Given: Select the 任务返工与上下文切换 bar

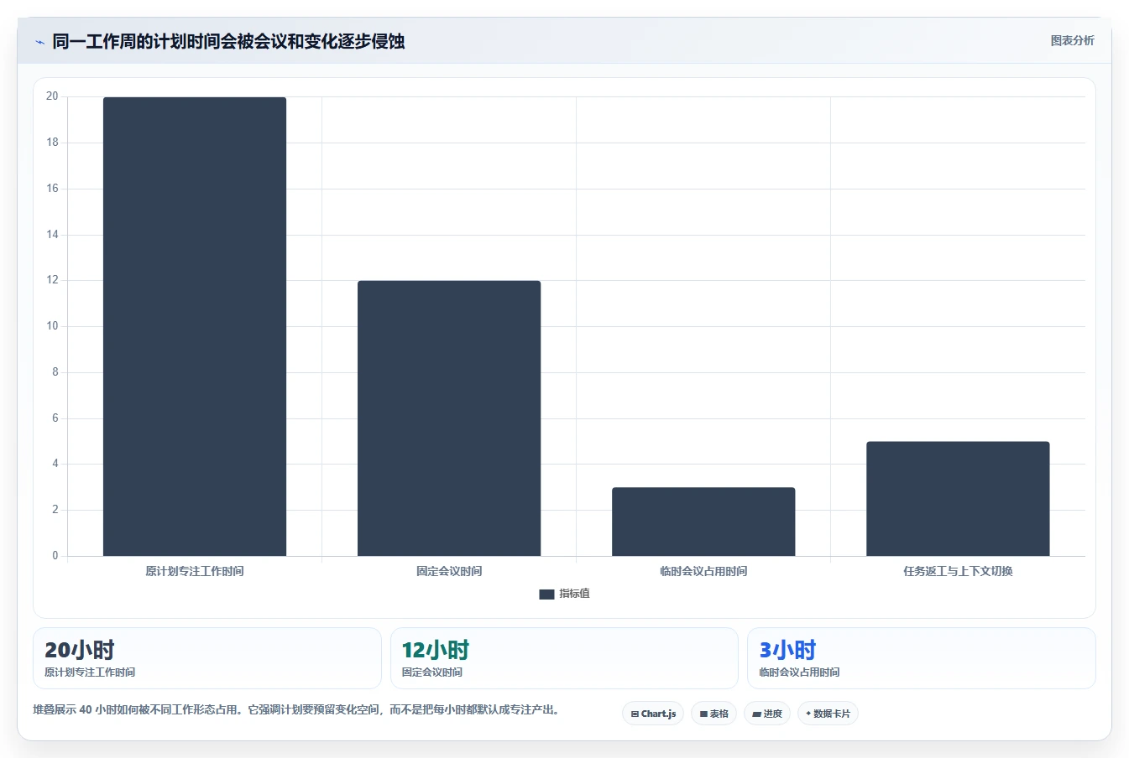Looking at the screenshot, I should [958, 499].
